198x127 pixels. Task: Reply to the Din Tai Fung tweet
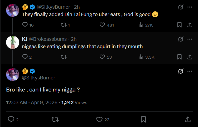(25, 25)
